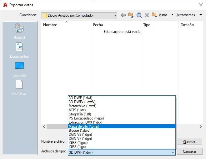
Task: Expand the Herramientas dropdown arrow
Action: point(201,15)
